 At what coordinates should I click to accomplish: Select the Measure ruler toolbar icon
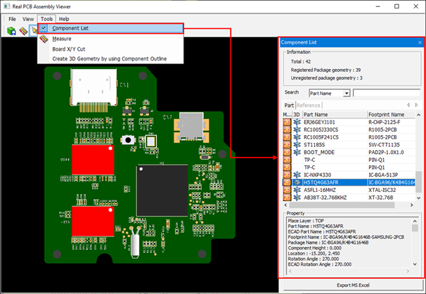click(x=23, y=31)
